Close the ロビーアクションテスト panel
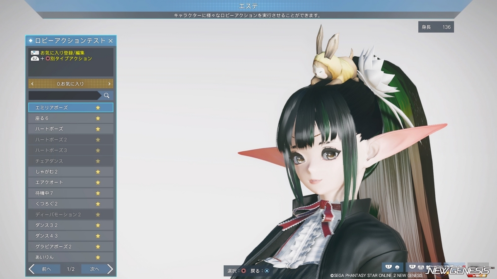The image size is (497, 279). coord(111,41)
